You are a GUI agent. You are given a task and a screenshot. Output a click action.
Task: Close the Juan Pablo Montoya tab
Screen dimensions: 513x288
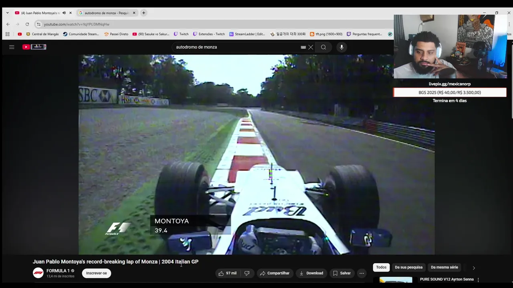click(71, 13)
